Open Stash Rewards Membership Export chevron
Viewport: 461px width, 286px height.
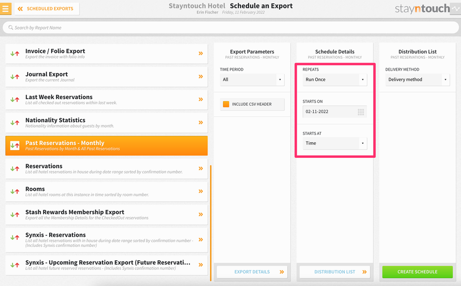(x=201, y=214)
